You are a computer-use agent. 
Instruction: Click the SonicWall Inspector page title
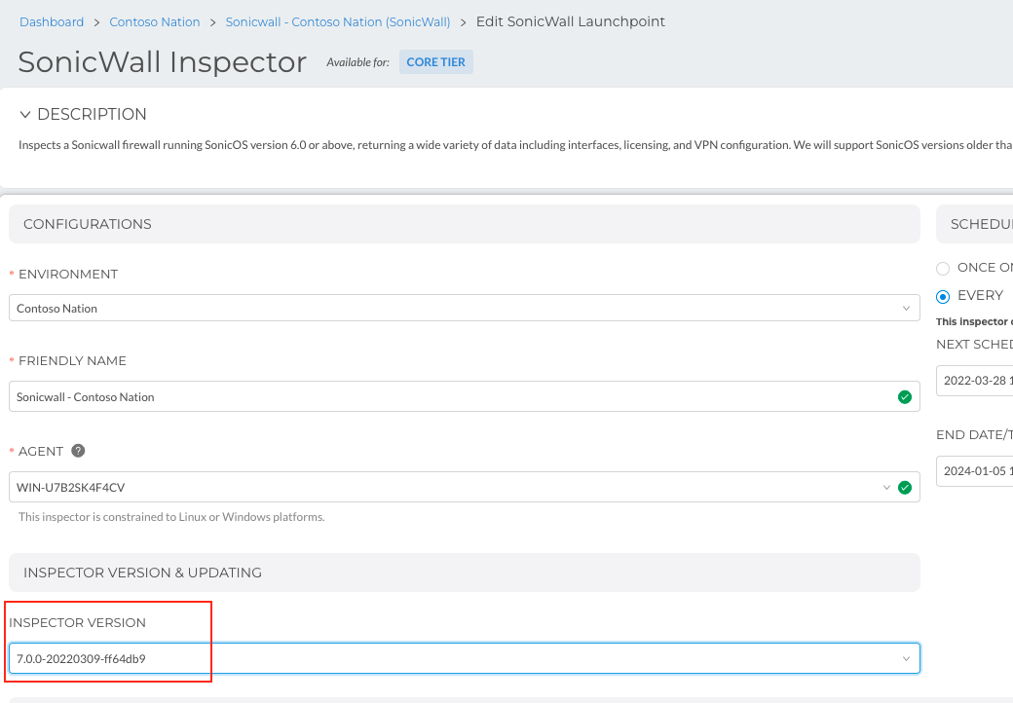(x=162, y=62)
